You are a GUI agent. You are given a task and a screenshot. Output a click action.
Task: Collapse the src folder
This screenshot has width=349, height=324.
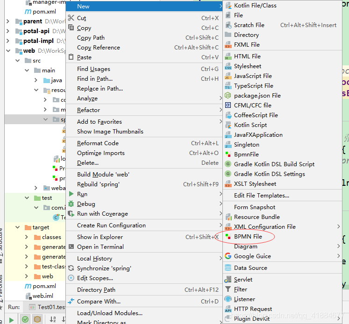[x=18, y=61]
